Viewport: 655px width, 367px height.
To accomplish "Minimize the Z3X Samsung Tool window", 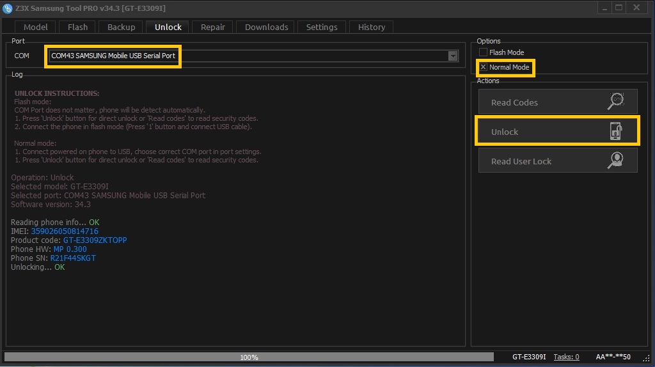I will 604,8.
